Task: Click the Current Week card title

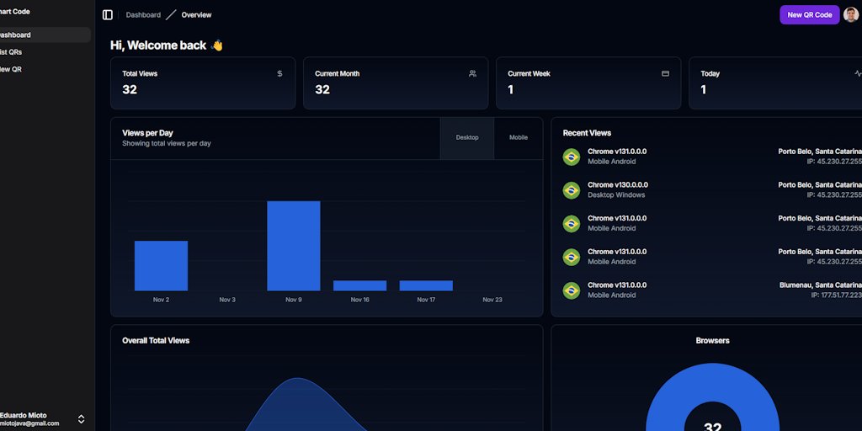Action: 529,74
